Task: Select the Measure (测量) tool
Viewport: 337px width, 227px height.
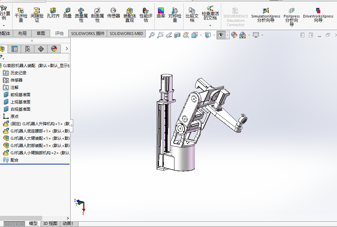Action: click(x=67, y=13)
